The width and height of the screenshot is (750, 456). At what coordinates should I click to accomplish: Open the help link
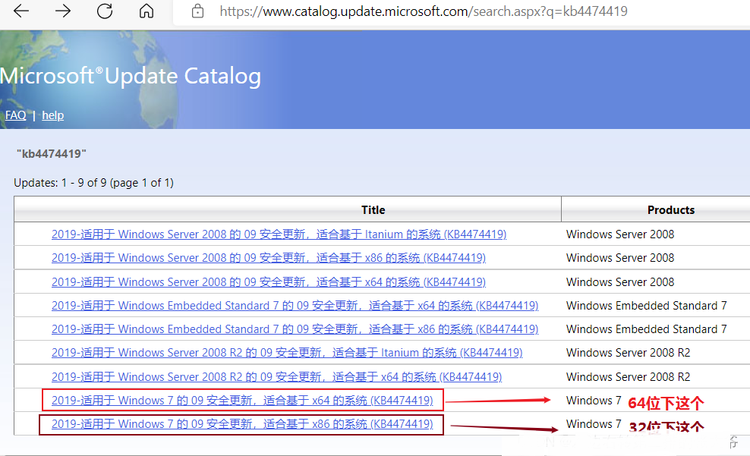coord(52,115)
